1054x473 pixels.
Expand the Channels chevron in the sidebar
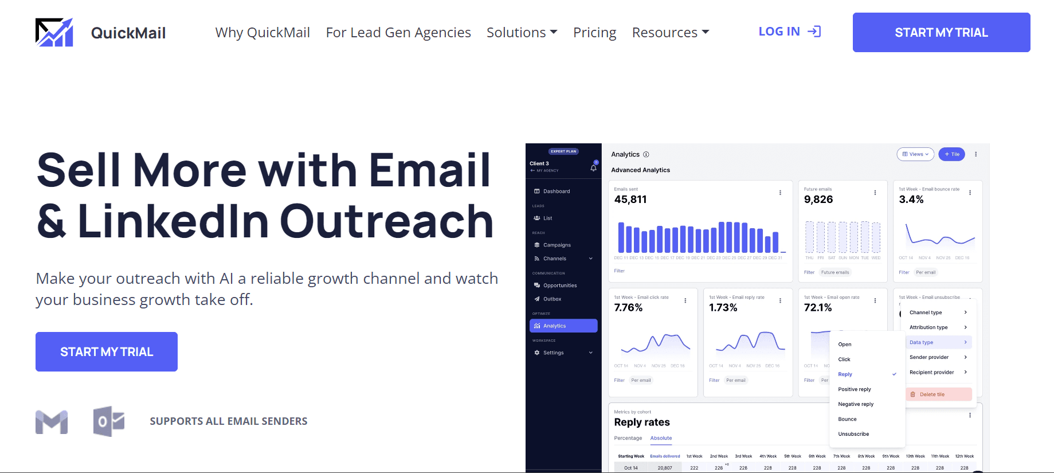click(591, 259)
